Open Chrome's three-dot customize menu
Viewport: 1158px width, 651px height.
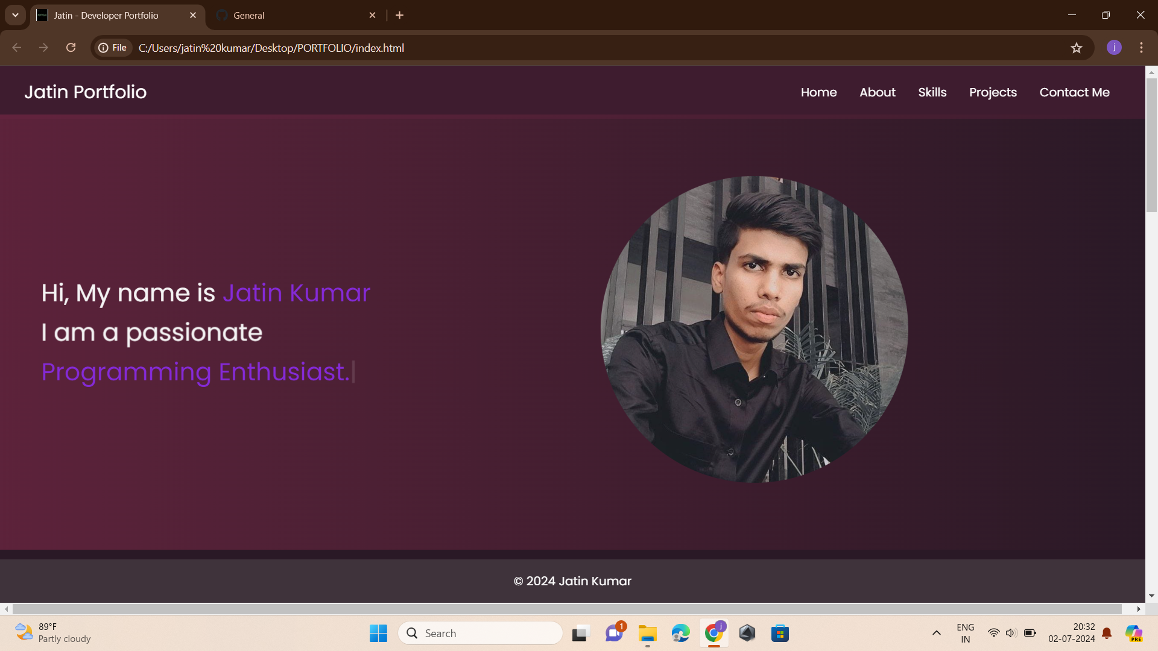(1141, 48)
